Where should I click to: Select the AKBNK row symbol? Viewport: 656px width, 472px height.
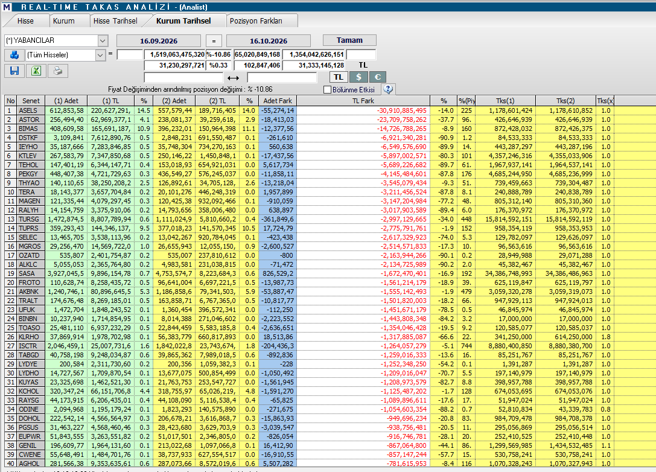[31, 292]
